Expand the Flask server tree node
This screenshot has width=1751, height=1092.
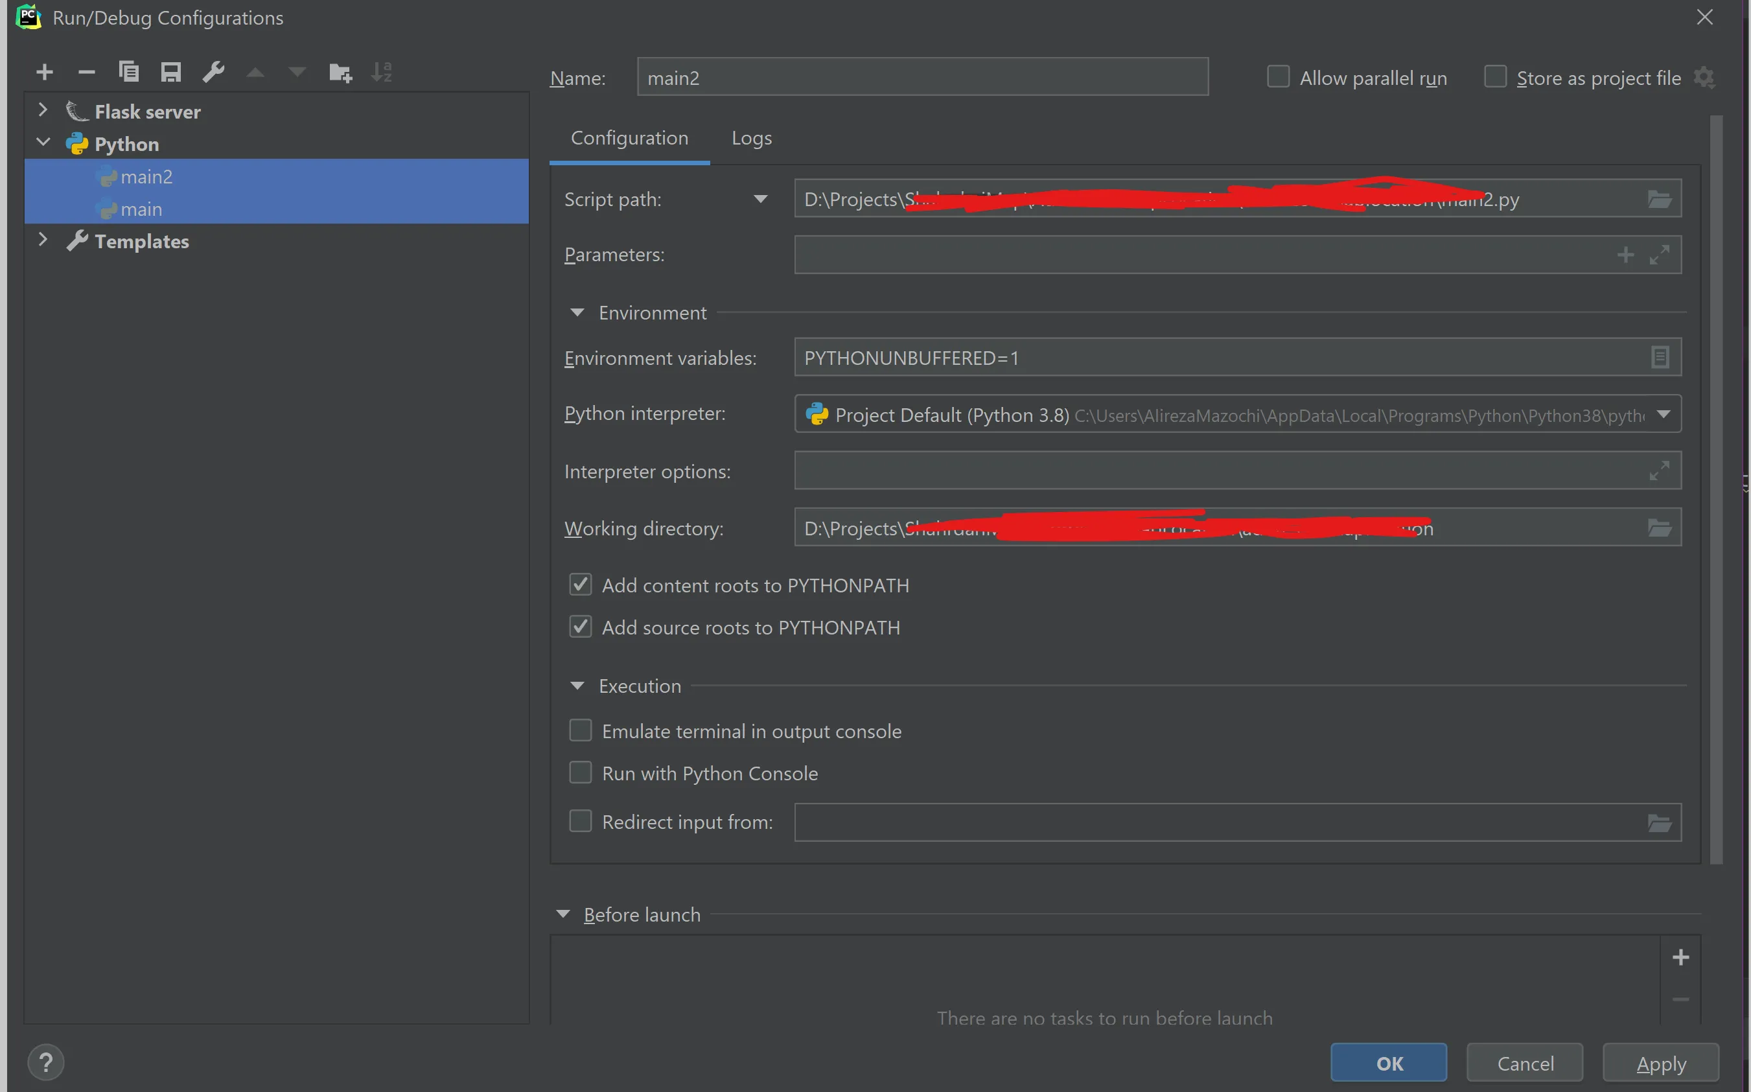tap(43, 111)
